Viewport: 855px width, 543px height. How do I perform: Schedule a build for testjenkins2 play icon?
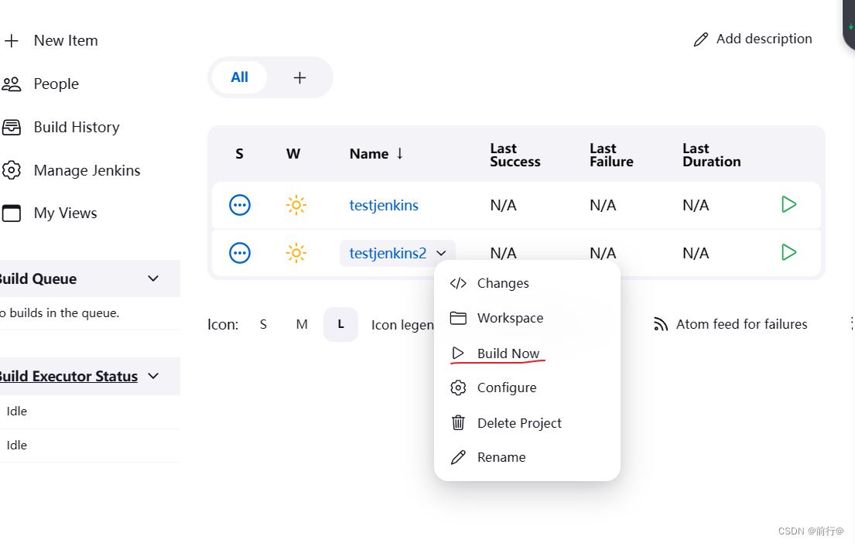[788, 252]
